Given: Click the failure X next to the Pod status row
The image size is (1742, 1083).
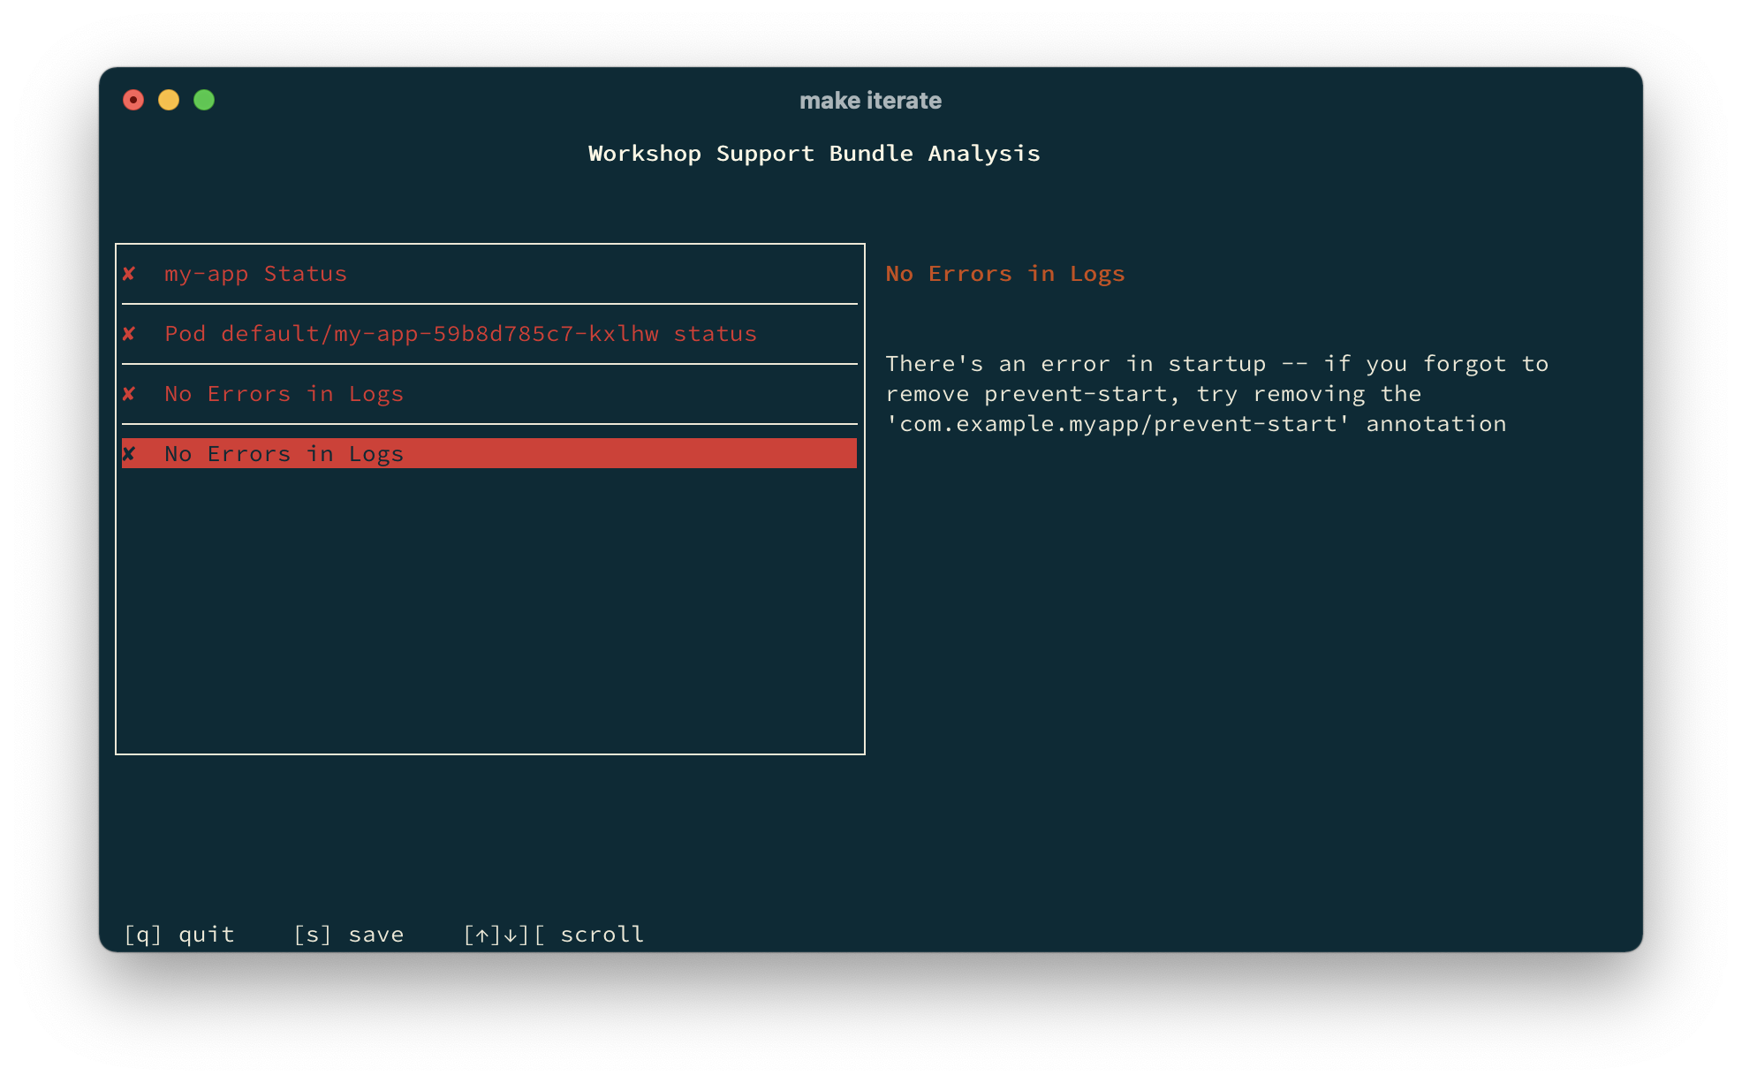Looking at the screenshot, I should (x=129, y=334).
